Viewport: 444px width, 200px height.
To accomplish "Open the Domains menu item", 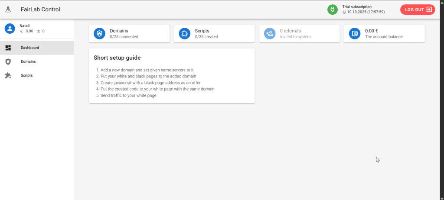I will point(37,61).
